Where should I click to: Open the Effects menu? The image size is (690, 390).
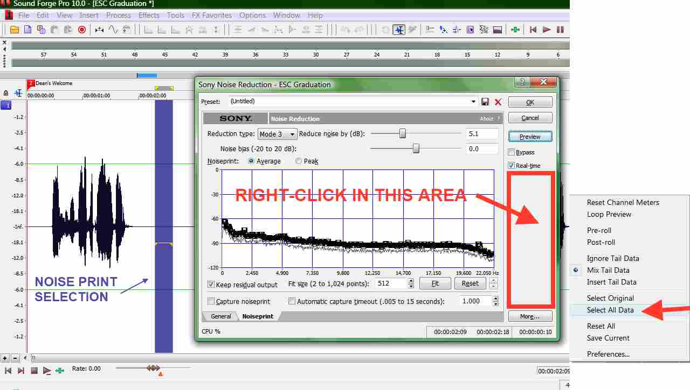point(149,15)
